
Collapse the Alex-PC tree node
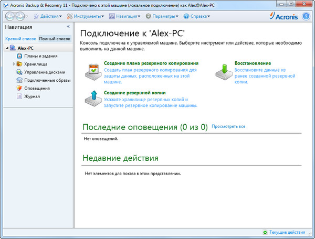pyautogui.click(x=6, y=48)
